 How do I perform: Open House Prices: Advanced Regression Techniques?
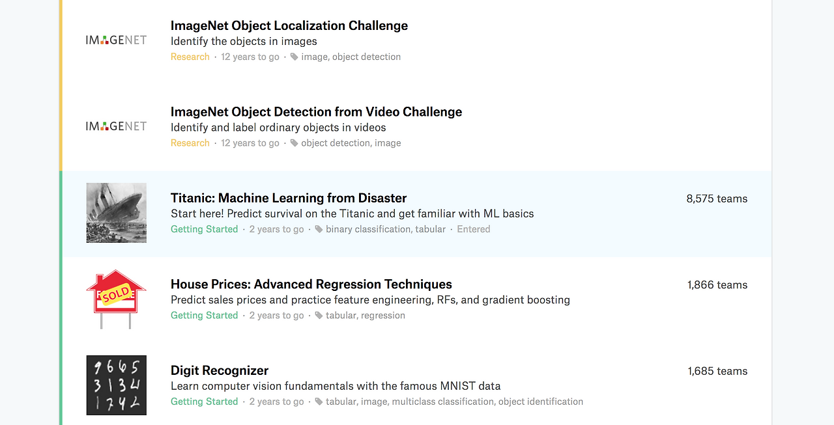(x=311, y=284)
